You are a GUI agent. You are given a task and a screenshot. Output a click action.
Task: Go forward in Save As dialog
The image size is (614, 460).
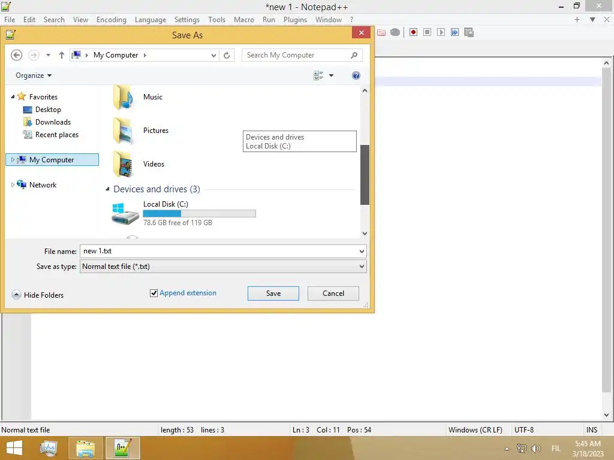click(x=34, y=55)
